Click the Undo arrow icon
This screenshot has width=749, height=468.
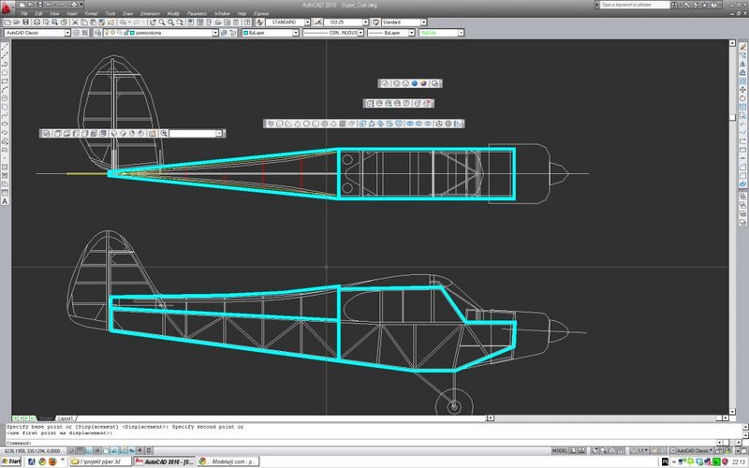pos(123,22)
